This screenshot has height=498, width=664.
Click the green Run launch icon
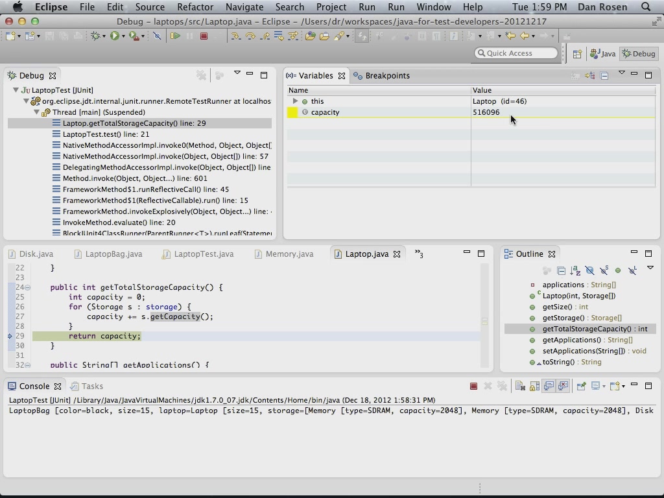coord(114,36)
